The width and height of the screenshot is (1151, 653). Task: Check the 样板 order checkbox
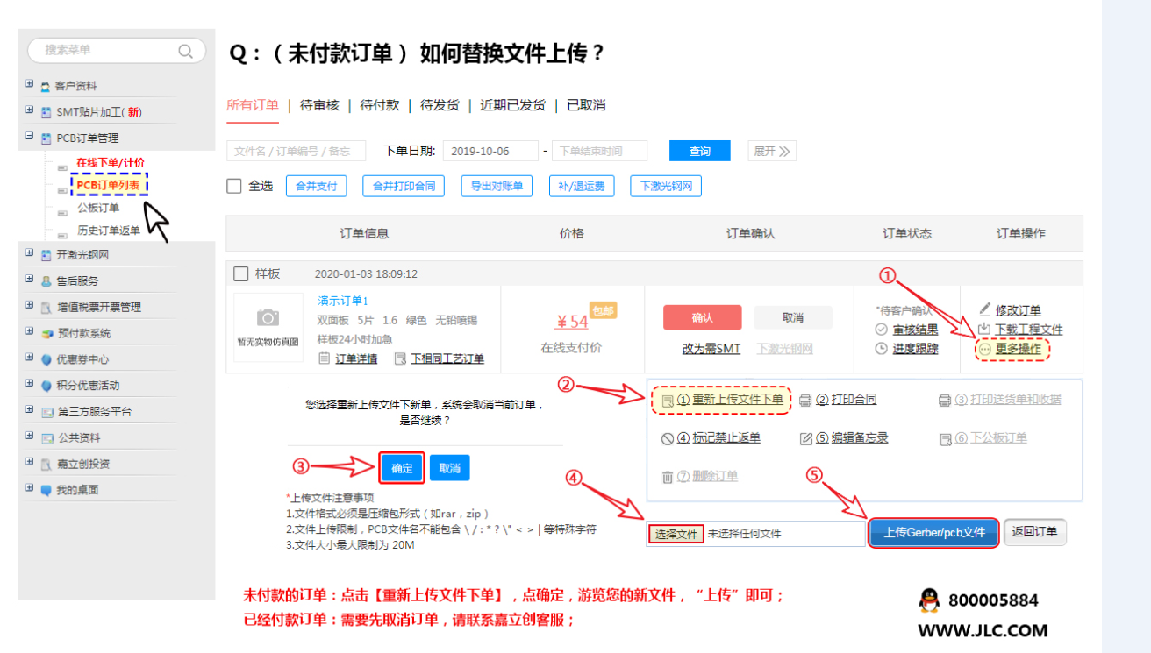coord(241,274)
